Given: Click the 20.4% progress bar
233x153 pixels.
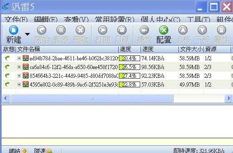Looking at the screenshot, I should click(130, 58).
